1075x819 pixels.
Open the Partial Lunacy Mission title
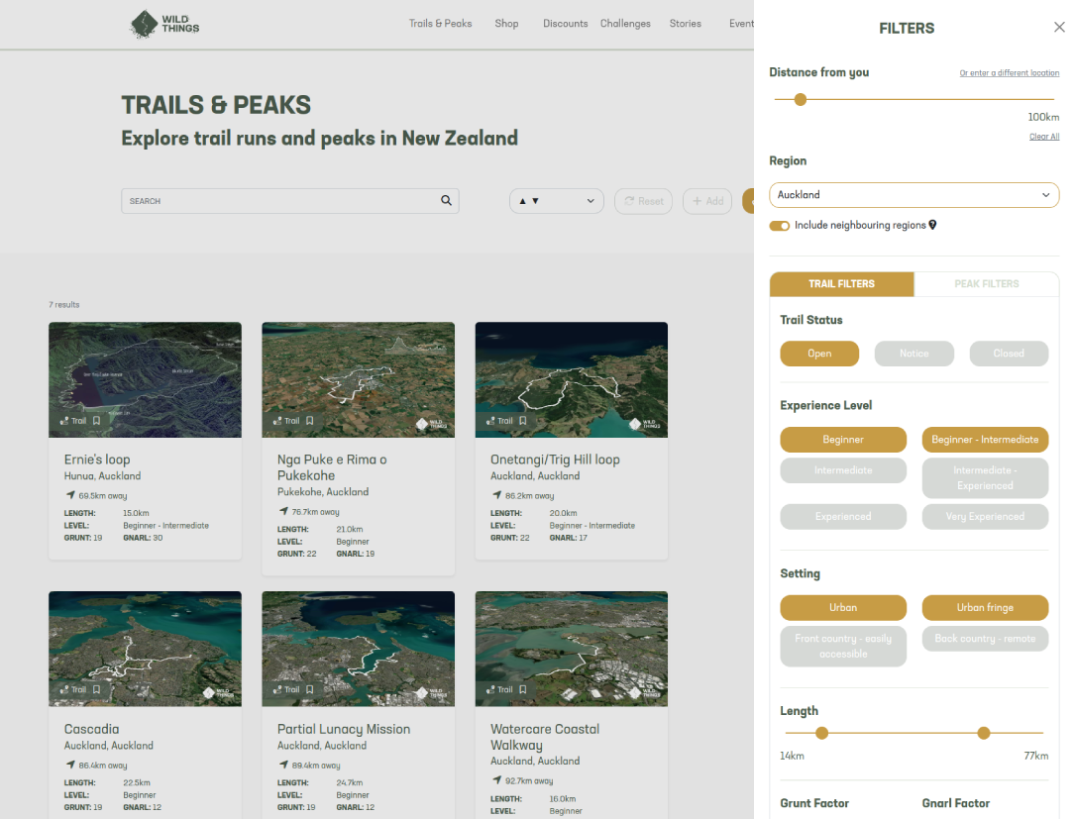(x=344, y=729)
